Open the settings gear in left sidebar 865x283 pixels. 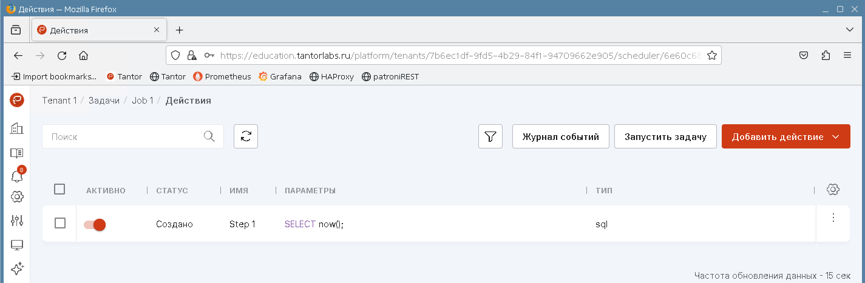tap(17, 197)
